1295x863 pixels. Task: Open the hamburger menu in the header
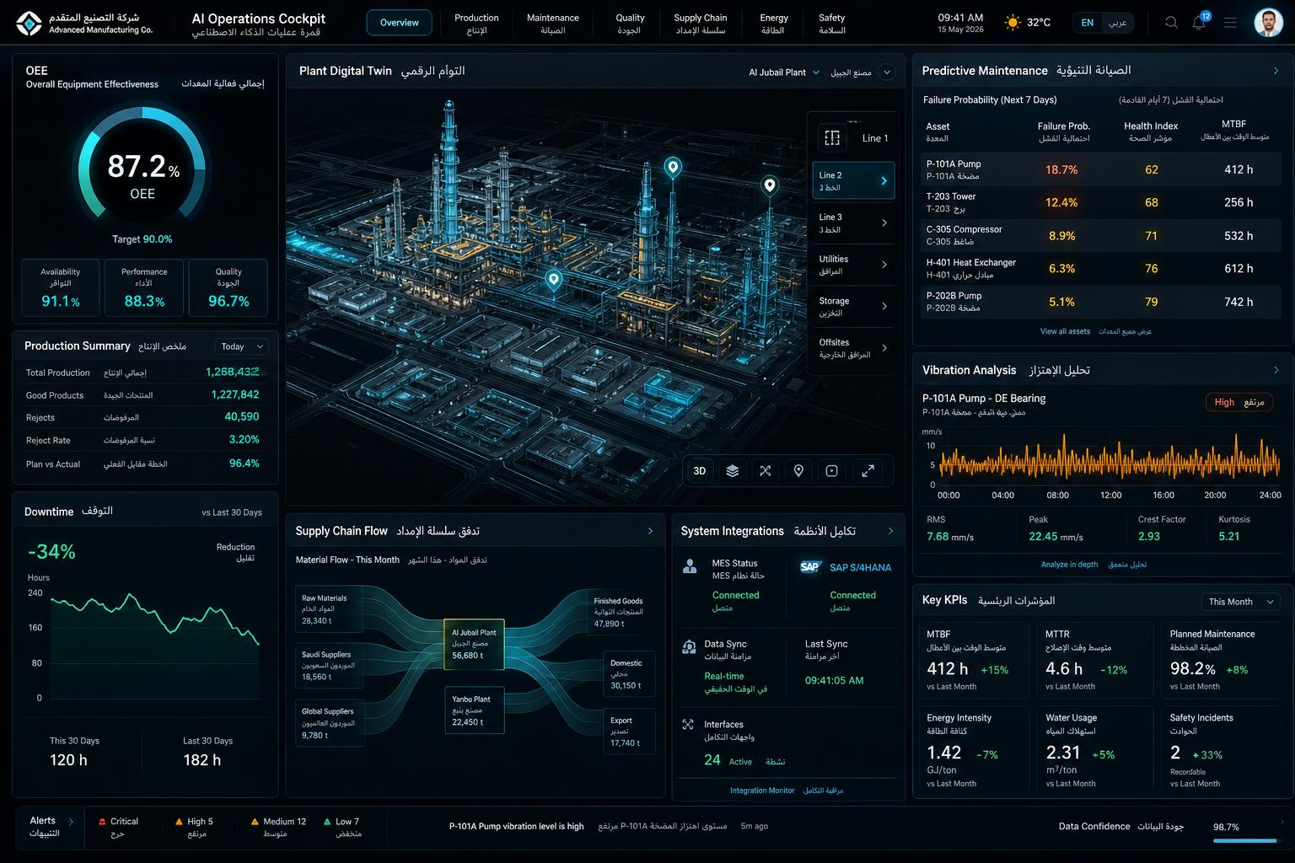click(1230, 23)
